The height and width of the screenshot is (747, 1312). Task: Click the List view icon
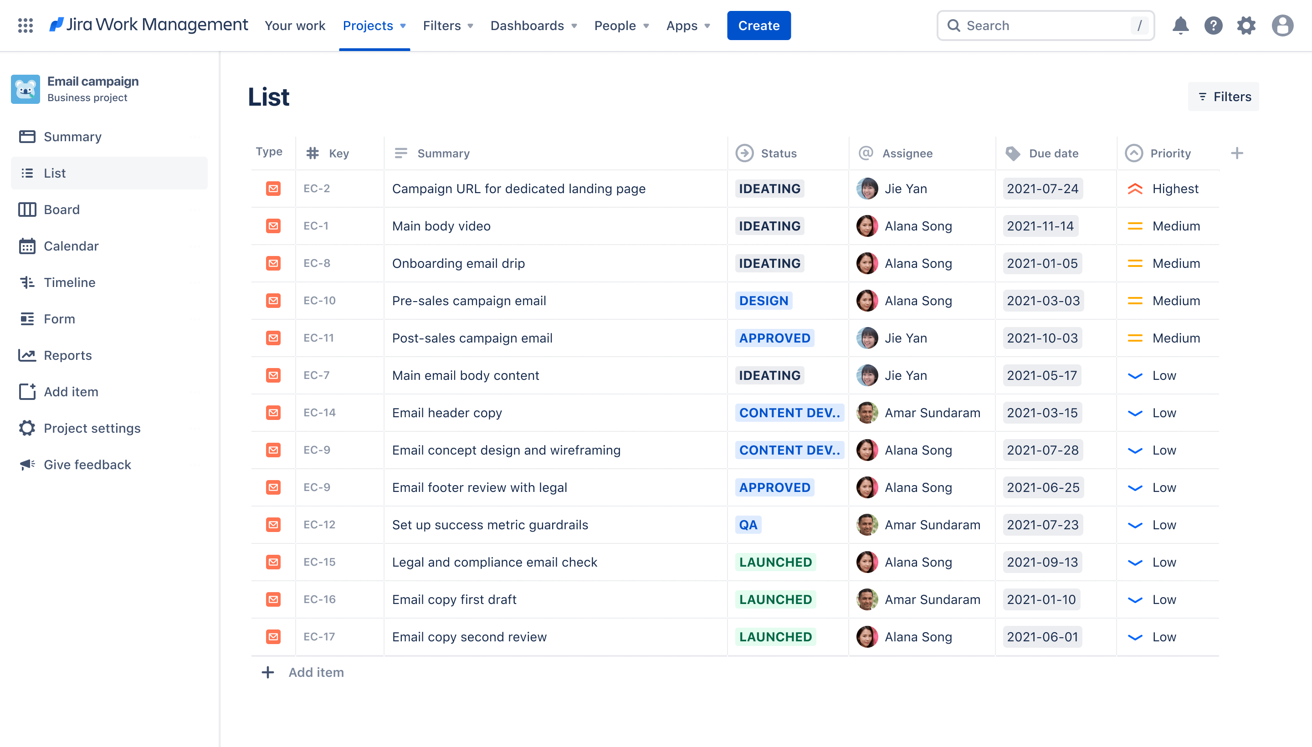click(x=27, y=172)
